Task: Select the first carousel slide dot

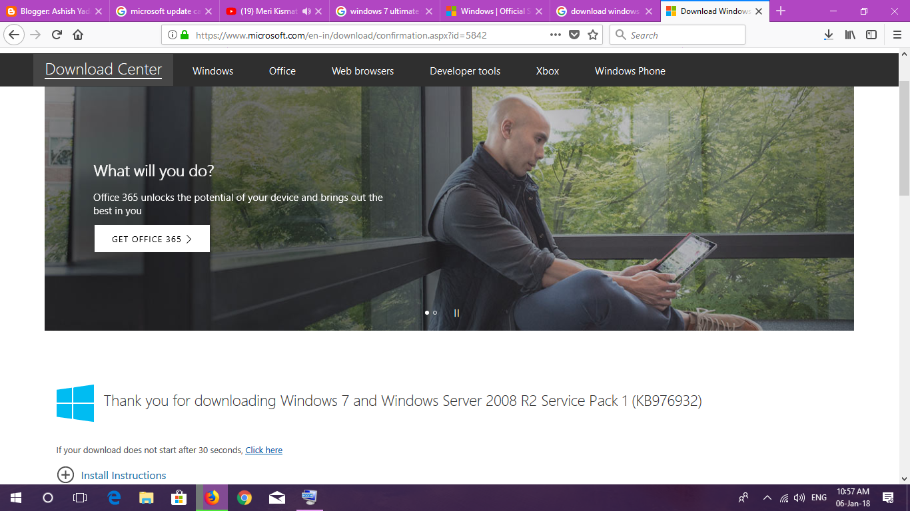Action: (427, 313)
